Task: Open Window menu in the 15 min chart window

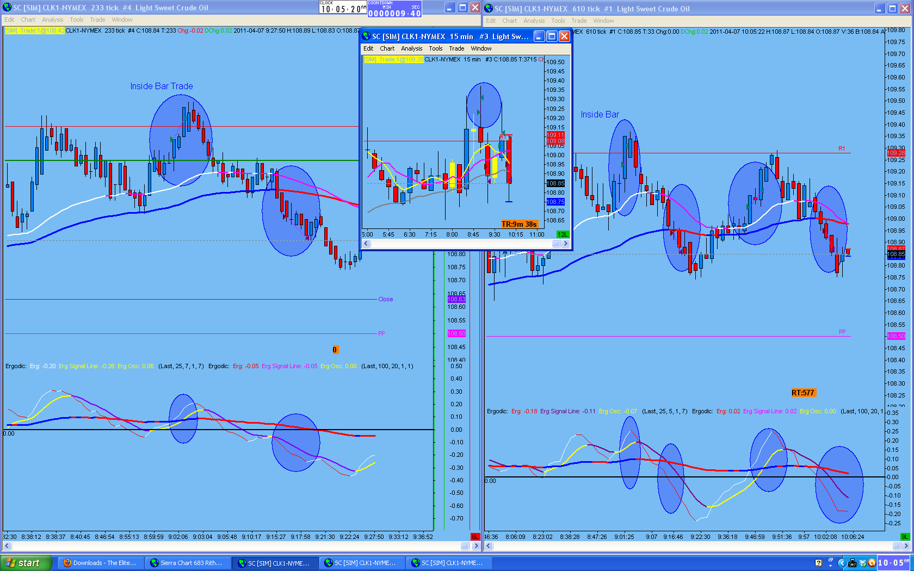Action: pos(481,48)
